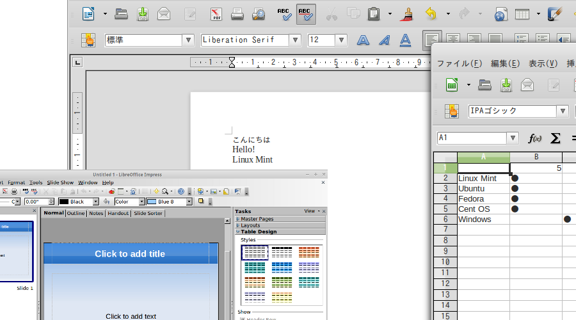This screenshot has height=320, width=576.
Task: Click 'Click to add title' placeholder
Action: pos(130,254)
